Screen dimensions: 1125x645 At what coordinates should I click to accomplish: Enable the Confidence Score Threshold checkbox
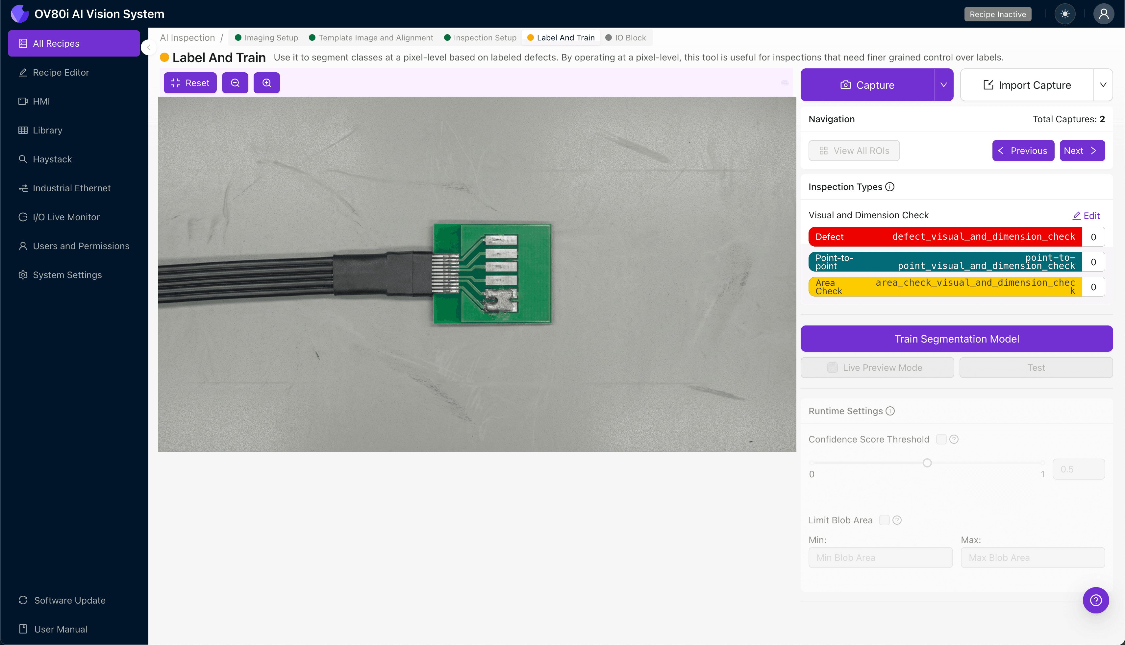coord(941,439)
